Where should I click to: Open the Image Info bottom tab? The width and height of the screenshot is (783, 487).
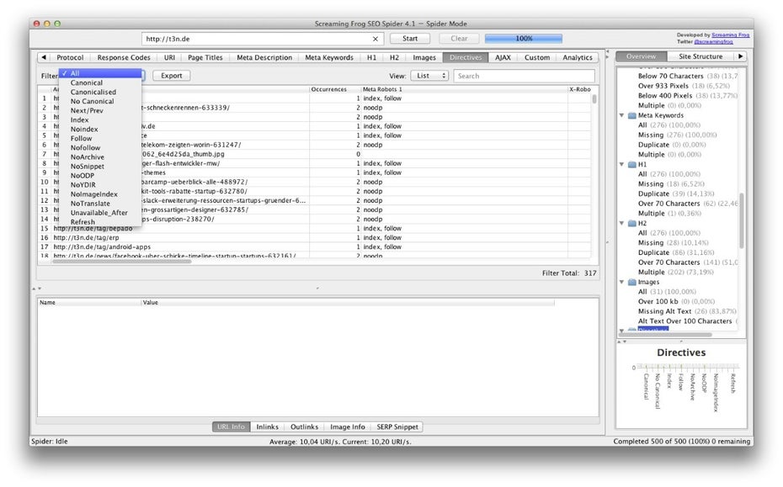point(347,426)
